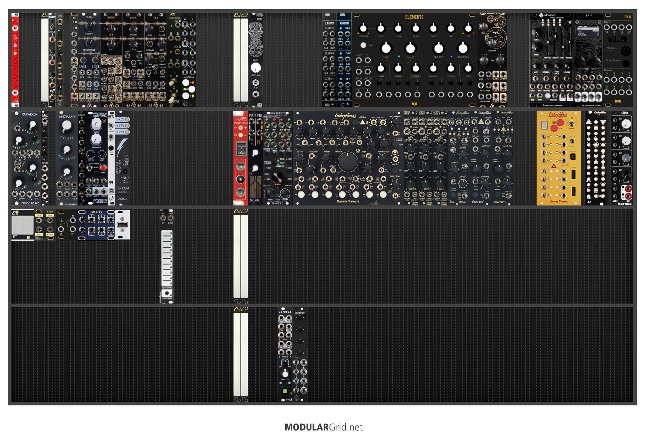The image size is (648, 435).
Task: Select the AUTOBUS module
Action: [285, 354]
